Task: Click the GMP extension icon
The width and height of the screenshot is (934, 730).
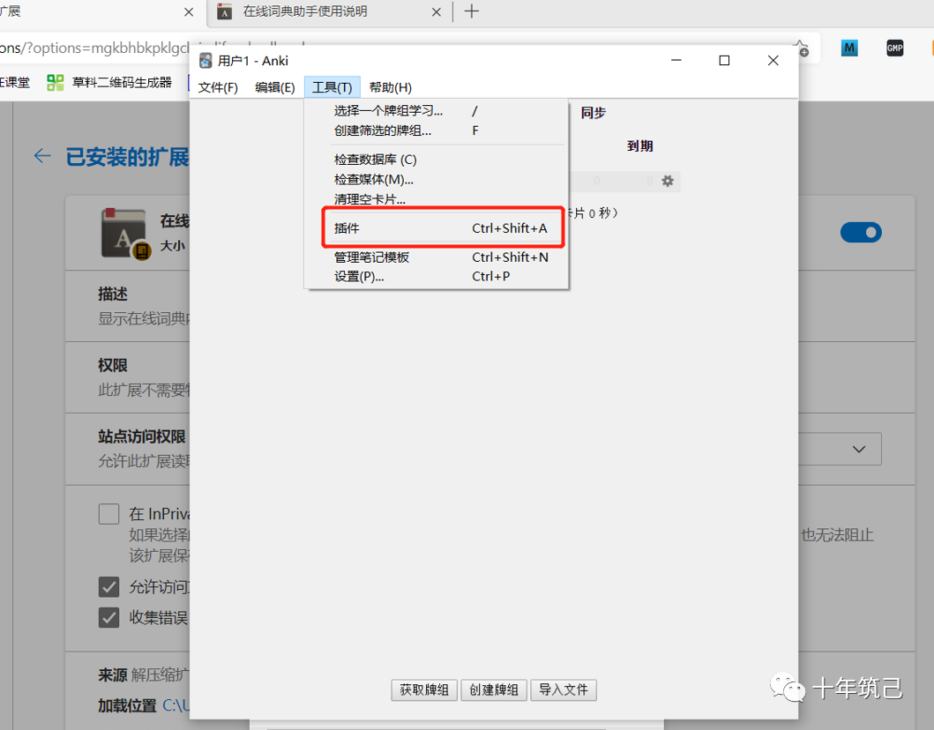Action: 894,48
